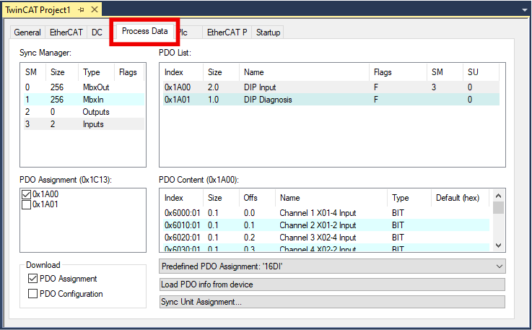Screen dimensions: 532x330
Task: Open the DC tab
Action: [97, 32]
